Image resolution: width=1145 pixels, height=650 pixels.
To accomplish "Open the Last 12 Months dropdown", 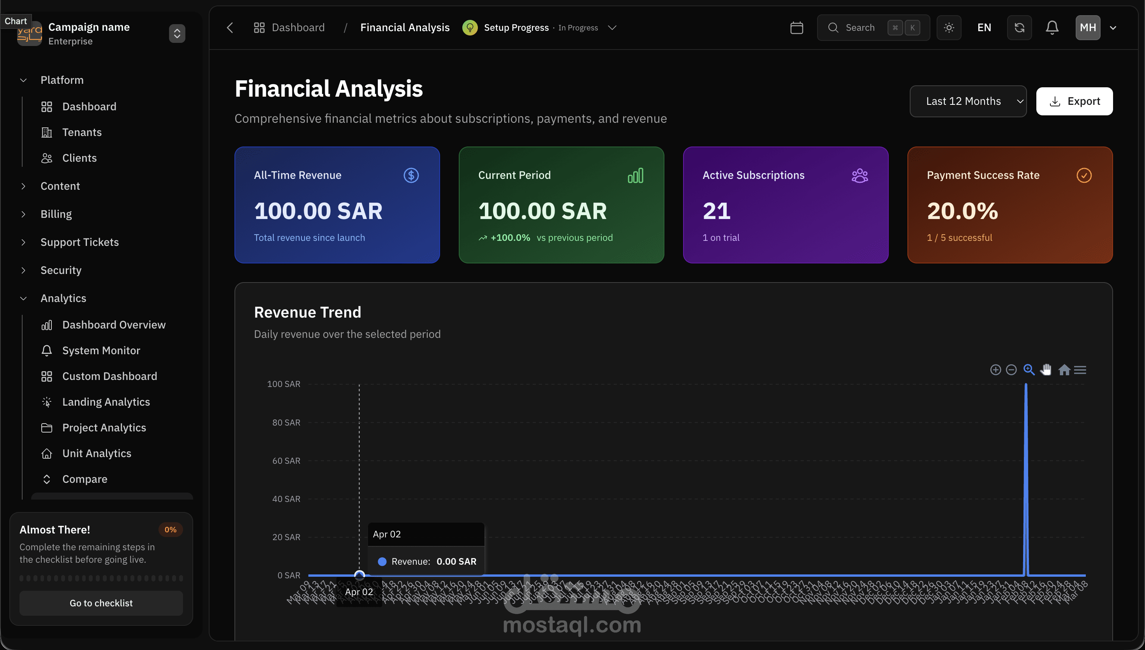I will (x=967, y=101).
